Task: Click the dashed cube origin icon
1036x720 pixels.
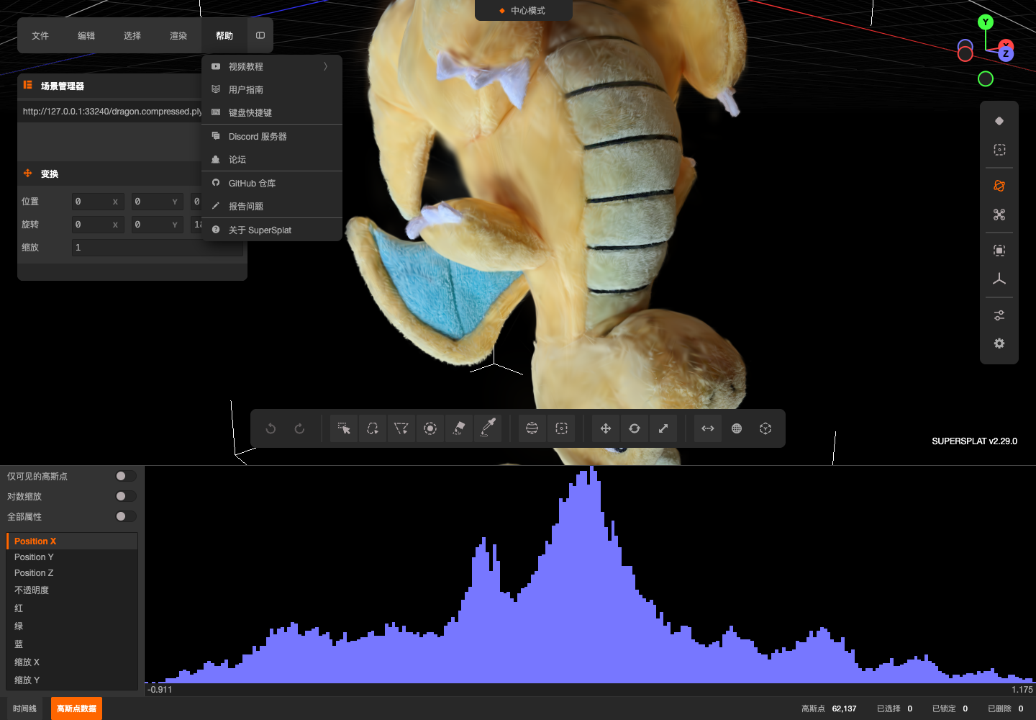Action: click(765, 428)
